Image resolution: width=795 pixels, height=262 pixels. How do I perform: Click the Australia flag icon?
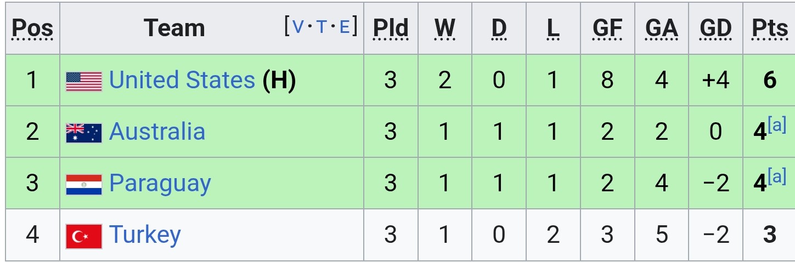(84, 133)
